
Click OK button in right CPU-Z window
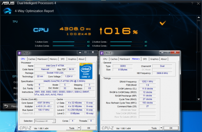click(171, 128)
